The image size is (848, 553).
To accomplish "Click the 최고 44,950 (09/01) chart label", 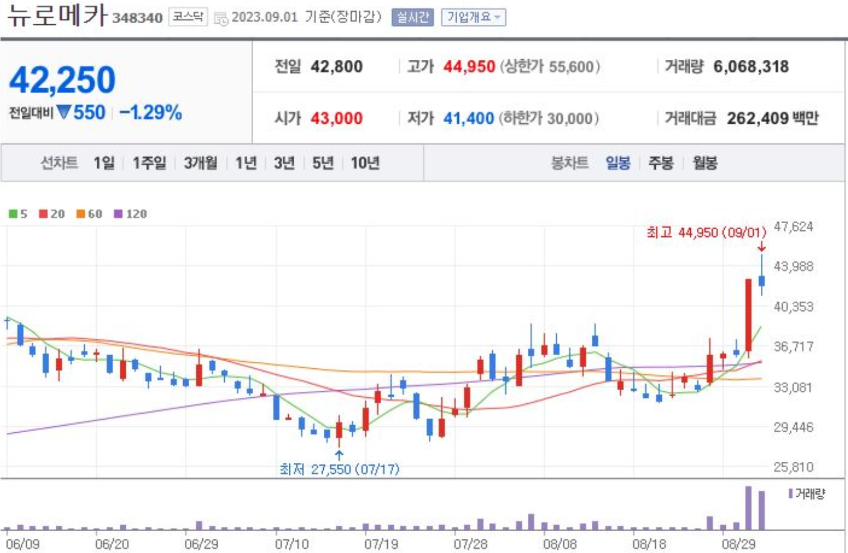I will (706, 232).
